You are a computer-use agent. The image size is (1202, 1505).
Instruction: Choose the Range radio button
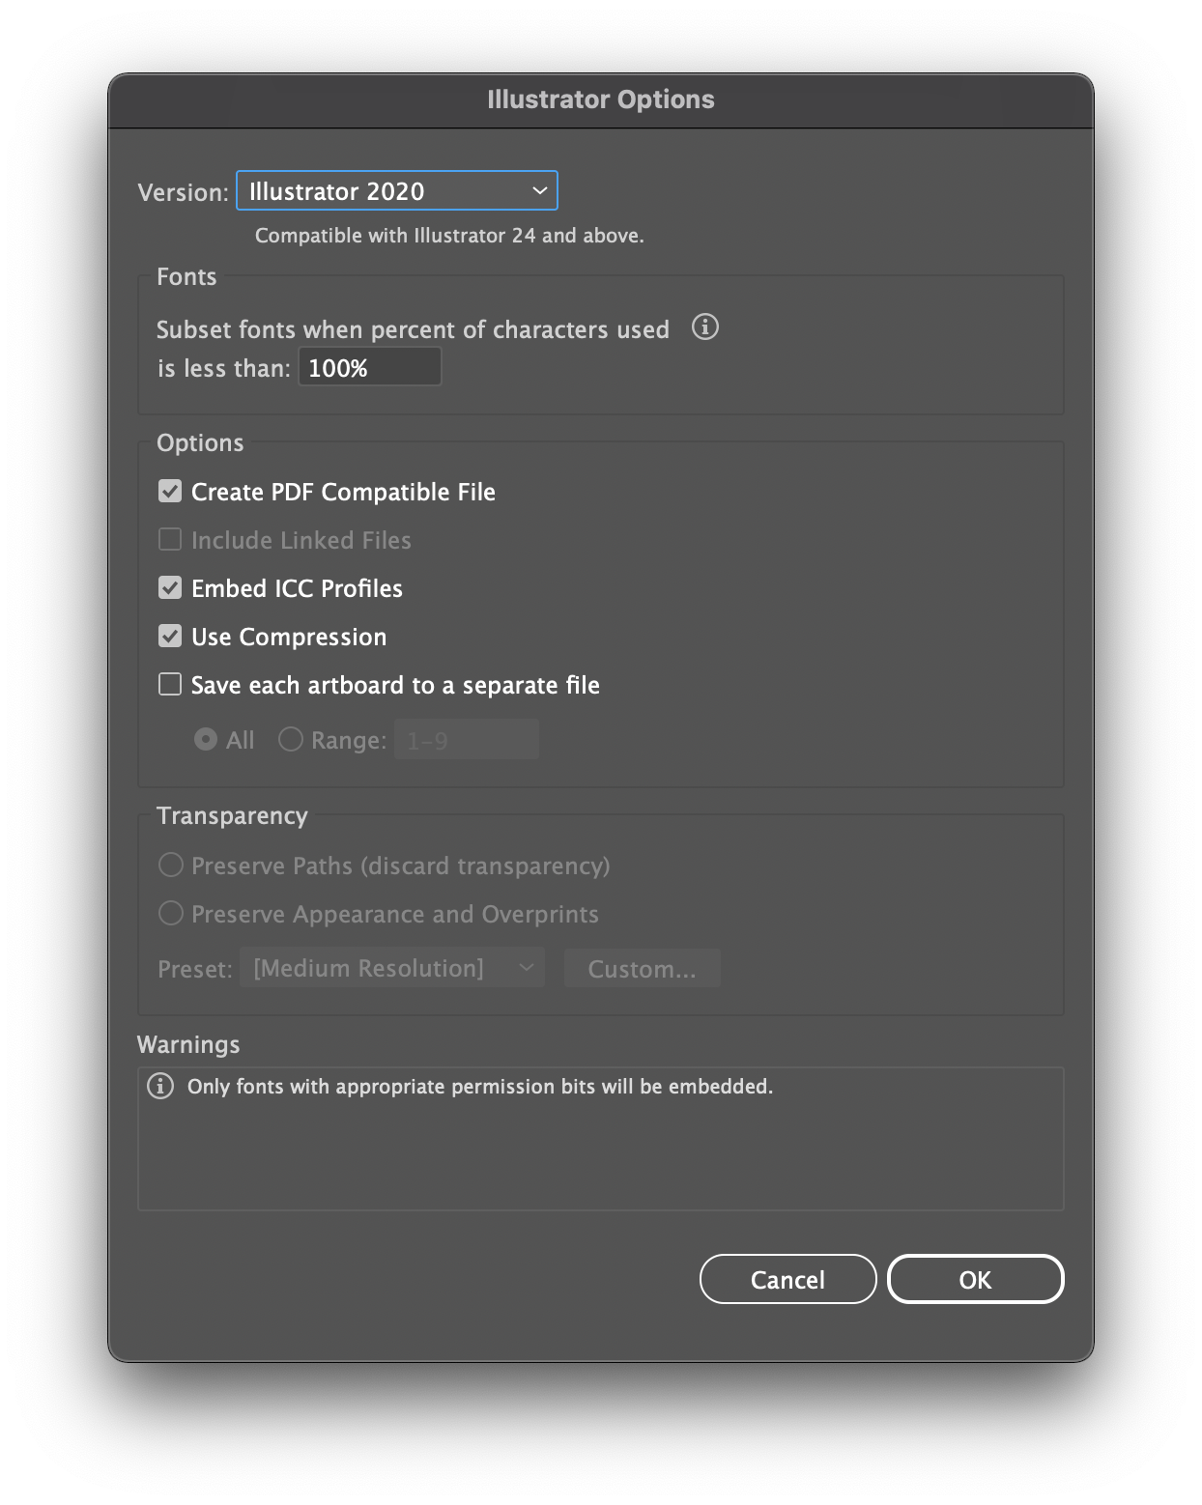click(x=291, y=740)
